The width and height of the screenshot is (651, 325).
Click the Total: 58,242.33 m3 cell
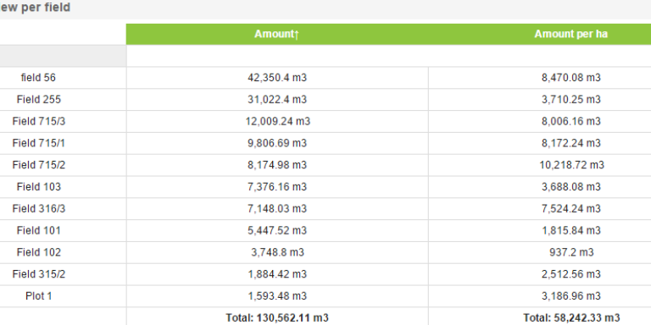[571, 317]
